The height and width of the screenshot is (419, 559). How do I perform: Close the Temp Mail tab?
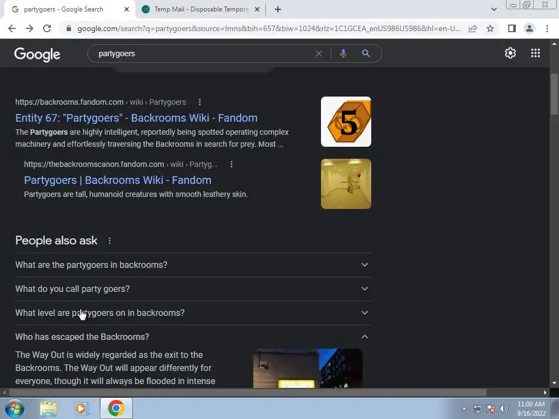pos(257,10)
